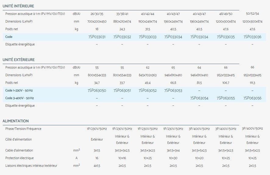270x175 pixels.
Task: Select the UNITÉ EXTÉRIEURE section heading
Action: point(19,60)
